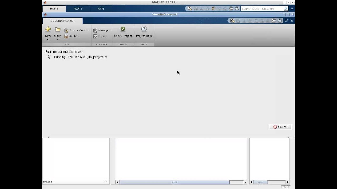Click the Archive project button

(72, 36)
